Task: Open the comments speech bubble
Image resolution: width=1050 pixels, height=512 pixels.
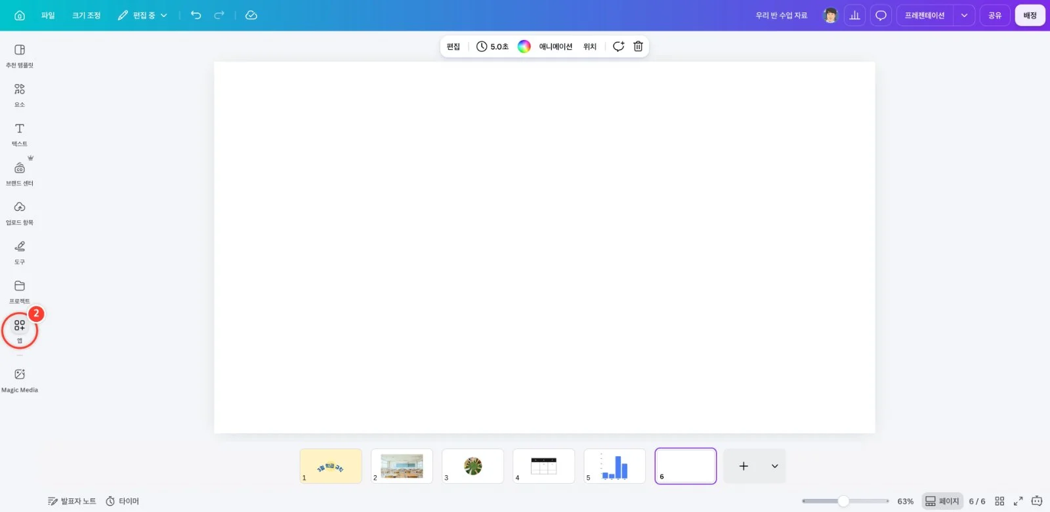Action: click(881, 15)
